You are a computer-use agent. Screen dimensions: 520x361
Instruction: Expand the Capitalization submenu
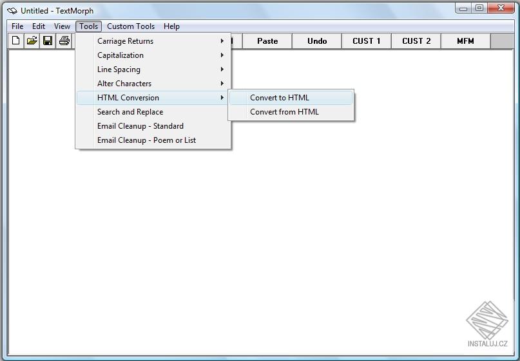153,55
